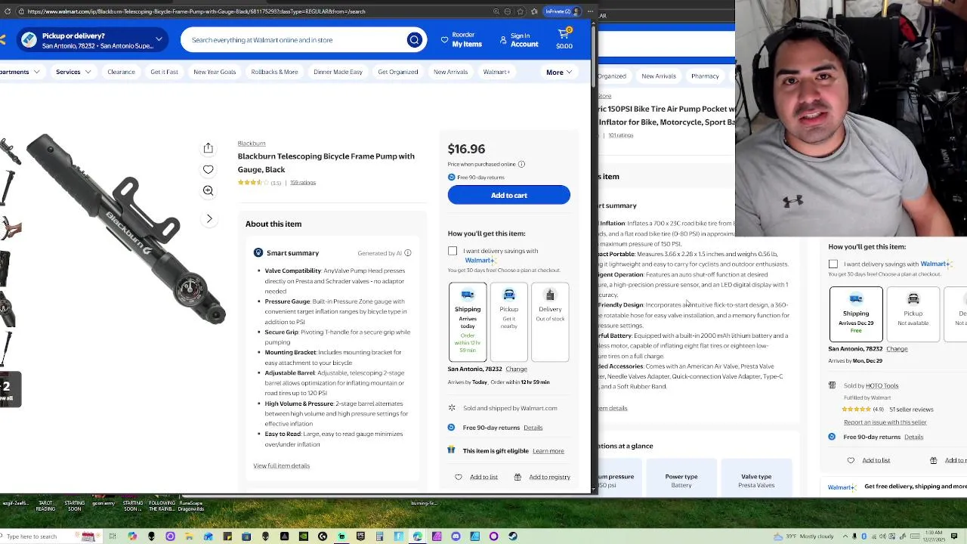Open Epic Games launcher from the taskbar
Viewport: 967px width, 544px height.
pos(360,536)
